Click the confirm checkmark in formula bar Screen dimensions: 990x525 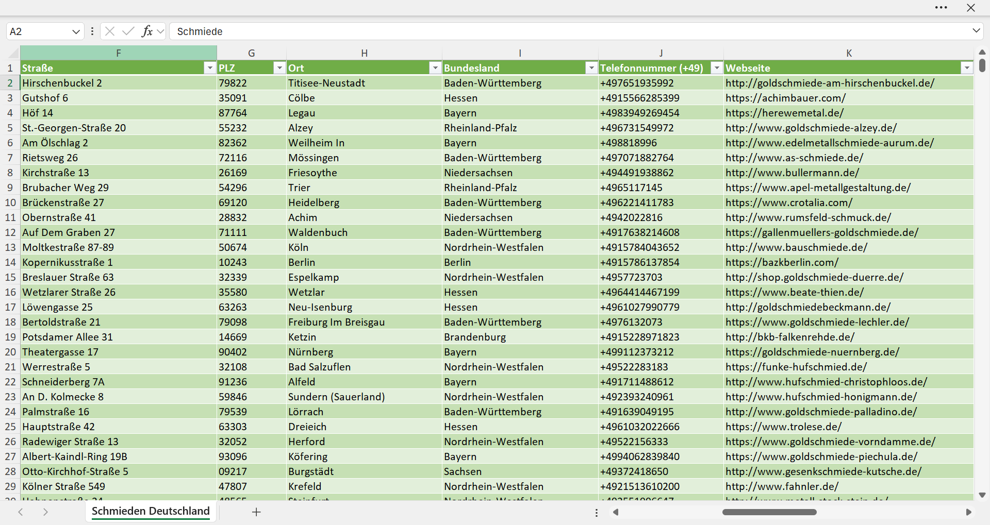[128, 31]
